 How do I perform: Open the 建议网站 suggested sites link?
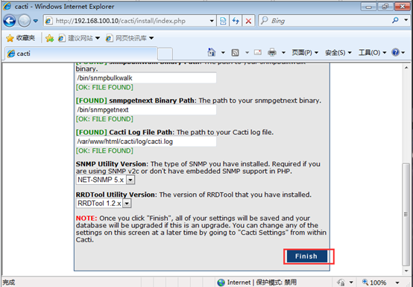79,38
